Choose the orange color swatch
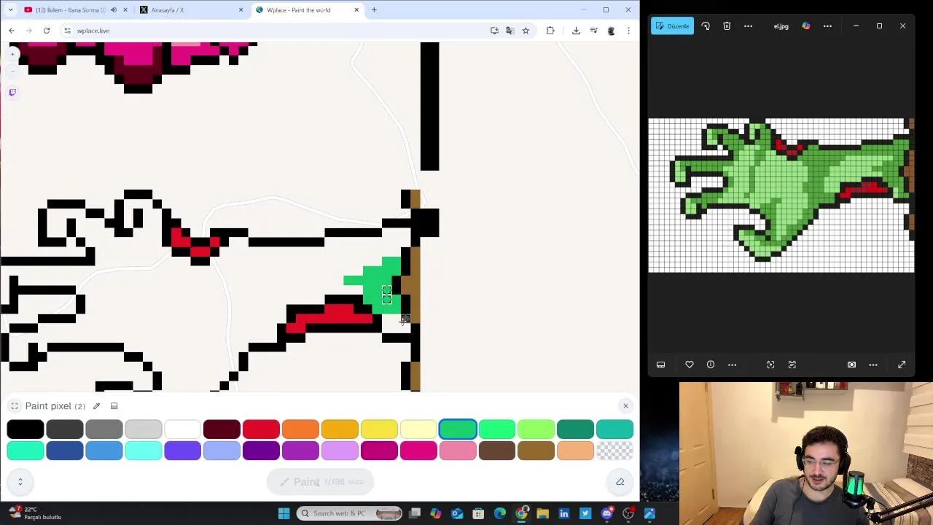The width and height of the screenshot is (933, 525). click(300, 429)
